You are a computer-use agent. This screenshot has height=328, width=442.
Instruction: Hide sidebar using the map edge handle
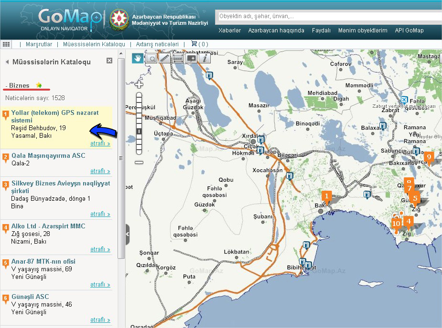coord(128,234)
